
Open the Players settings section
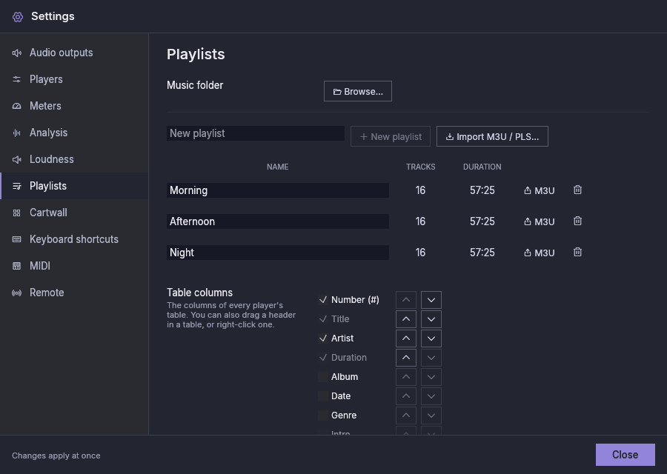[x=74, y=79]
